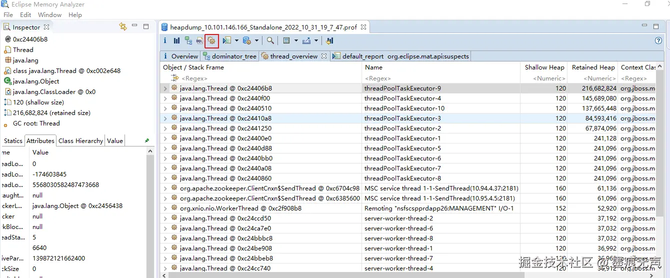Select class java.lang.Thread @ 0xc002e648 in Inspector

pyautogui.click(x=66, y=71)
